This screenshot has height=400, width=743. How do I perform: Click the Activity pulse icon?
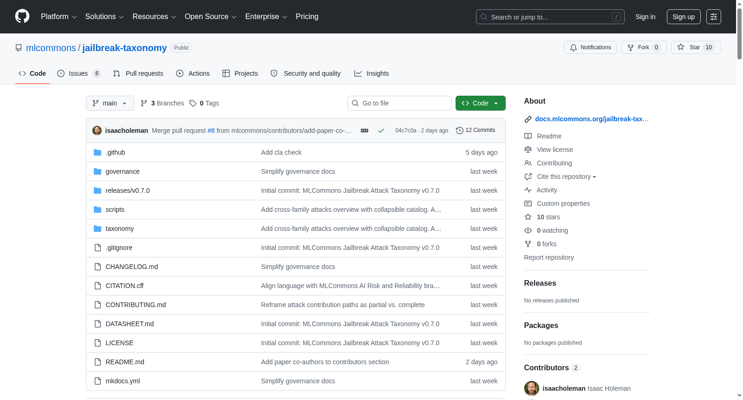528,190
